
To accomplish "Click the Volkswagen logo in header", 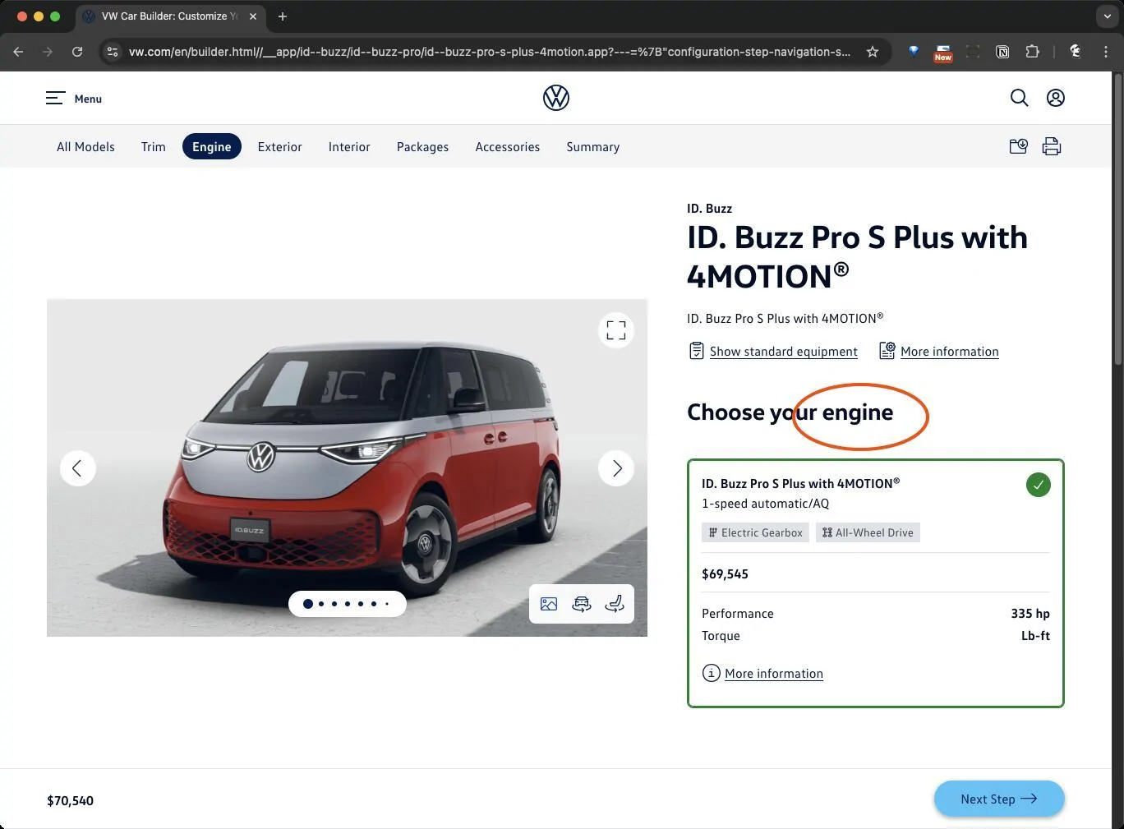I will [x=556, y=98].
